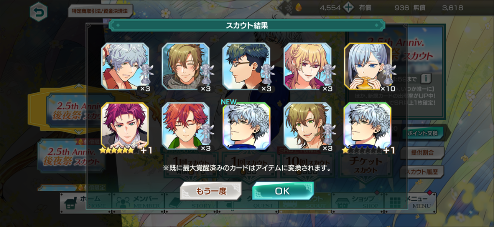Select the glasses-wearing character card

247,66
